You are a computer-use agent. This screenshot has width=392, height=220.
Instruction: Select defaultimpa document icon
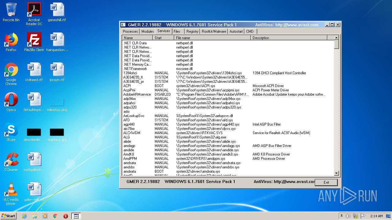(34, 102)
